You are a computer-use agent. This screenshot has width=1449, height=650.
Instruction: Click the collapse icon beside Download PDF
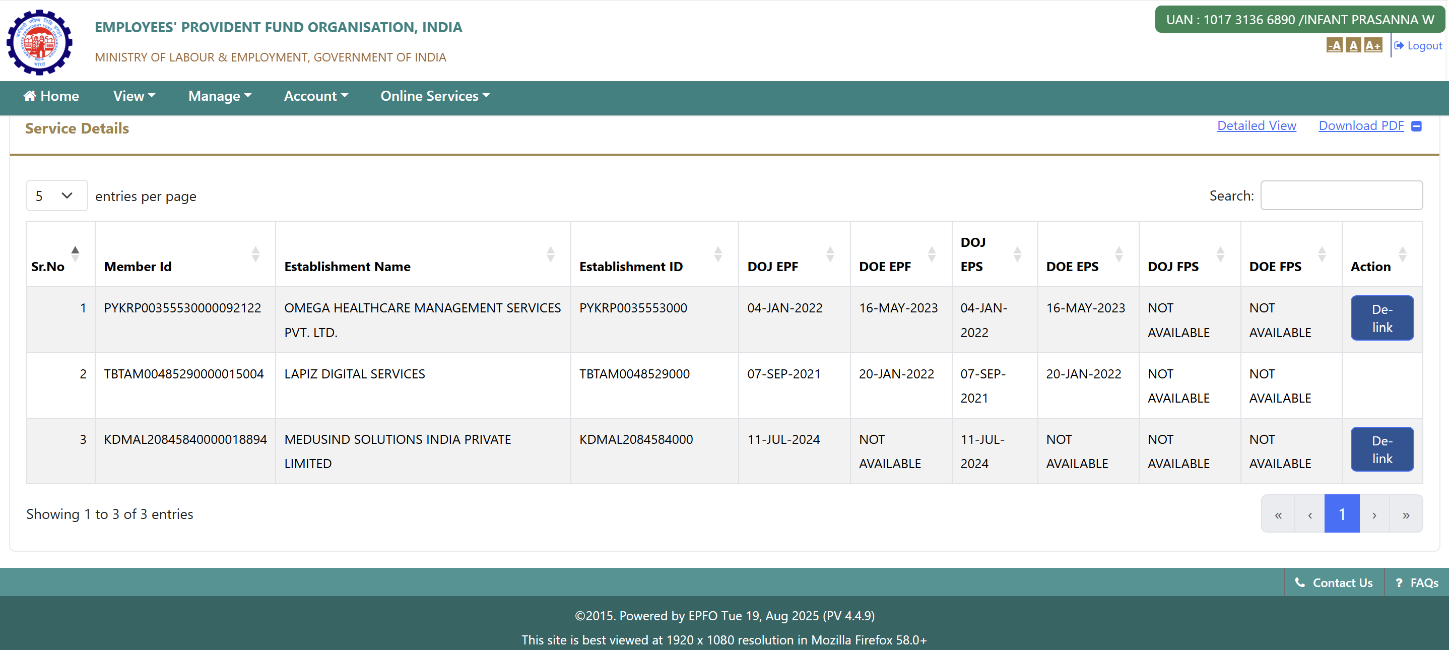click(x=1416, y=126)
